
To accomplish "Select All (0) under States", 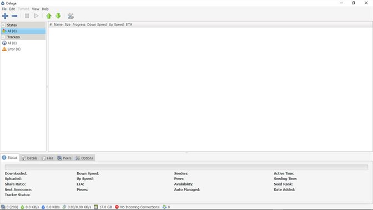I will (23, 31).
